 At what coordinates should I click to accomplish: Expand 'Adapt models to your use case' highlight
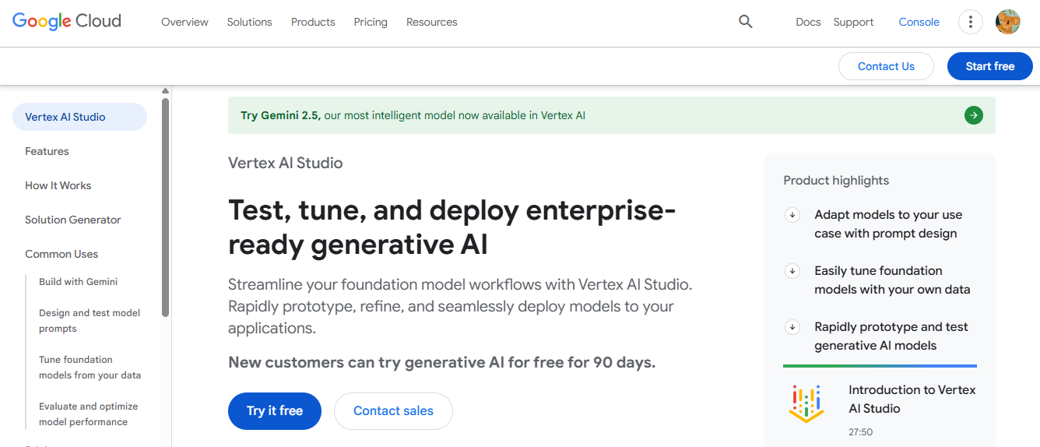click(792, 215)
